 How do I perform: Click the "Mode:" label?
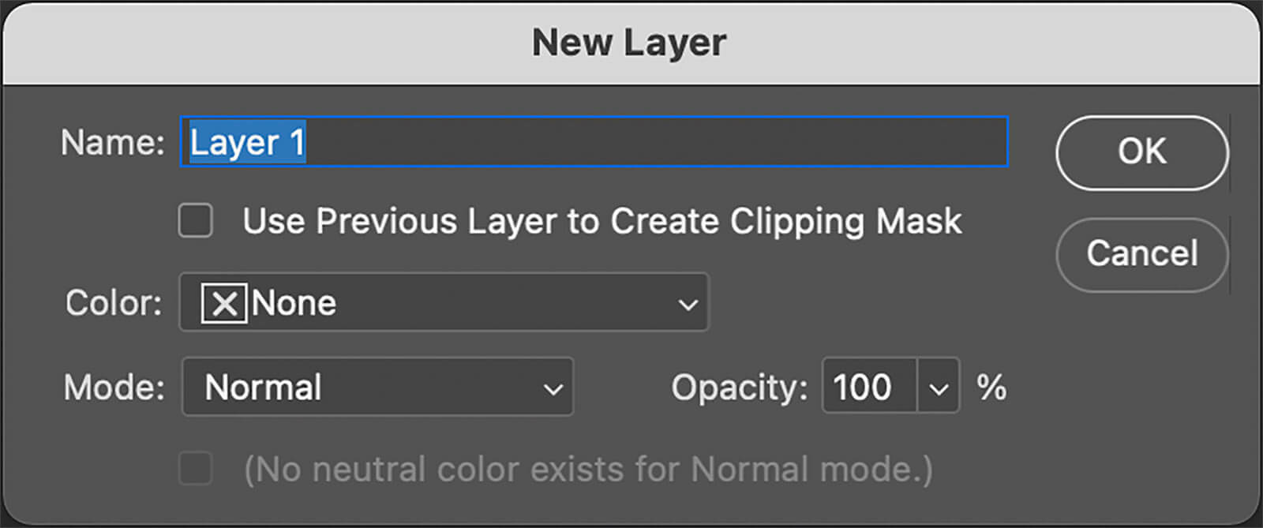pyautogui.click(x=114, y=388)
